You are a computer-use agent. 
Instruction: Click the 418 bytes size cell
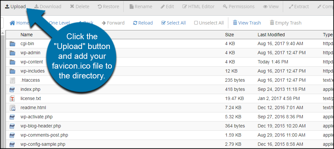click(235, 90)
